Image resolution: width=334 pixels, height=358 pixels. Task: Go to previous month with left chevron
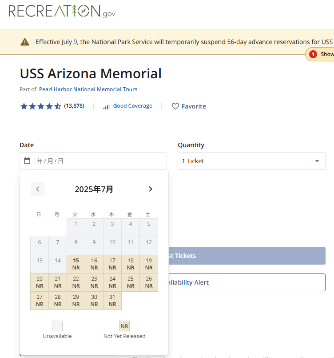point(38,189)
